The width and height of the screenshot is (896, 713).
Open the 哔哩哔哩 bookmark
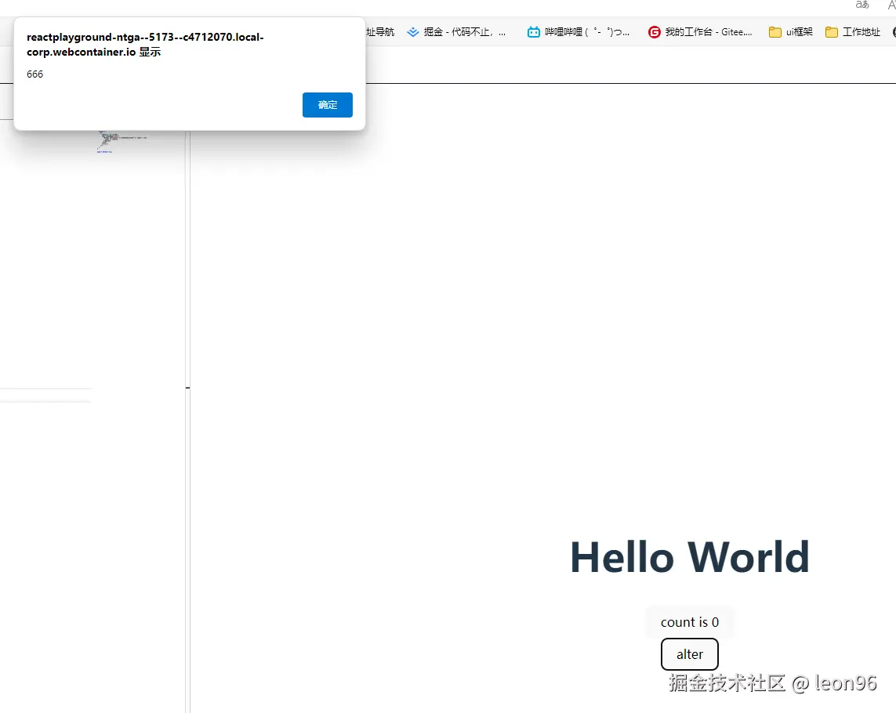pyautogui.click(x=579, y=32)
